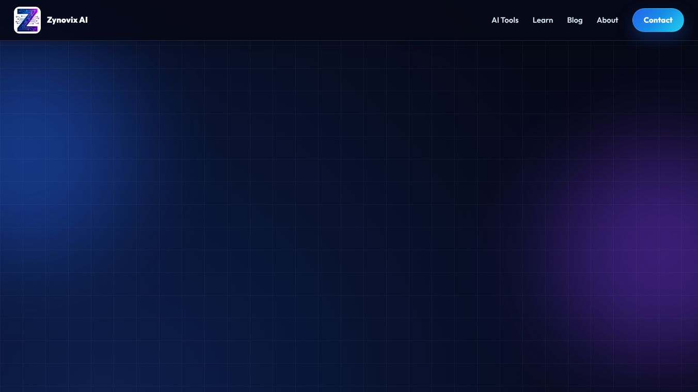698x392 pixels.
Task: Click the Contact button
Action: (x=658, y=20)
